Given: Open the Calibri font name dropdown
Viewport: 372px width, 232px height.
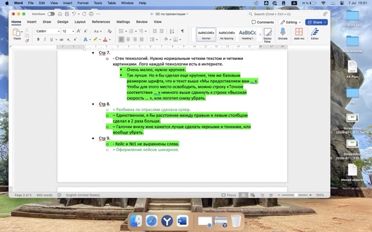Looking at the screenshot, I should click(47, 31).
